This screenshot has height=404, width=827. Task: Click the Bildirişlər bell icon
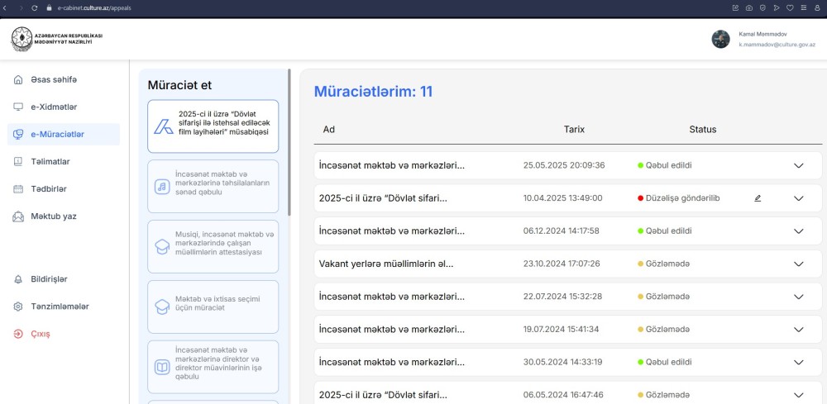(18, 279)
